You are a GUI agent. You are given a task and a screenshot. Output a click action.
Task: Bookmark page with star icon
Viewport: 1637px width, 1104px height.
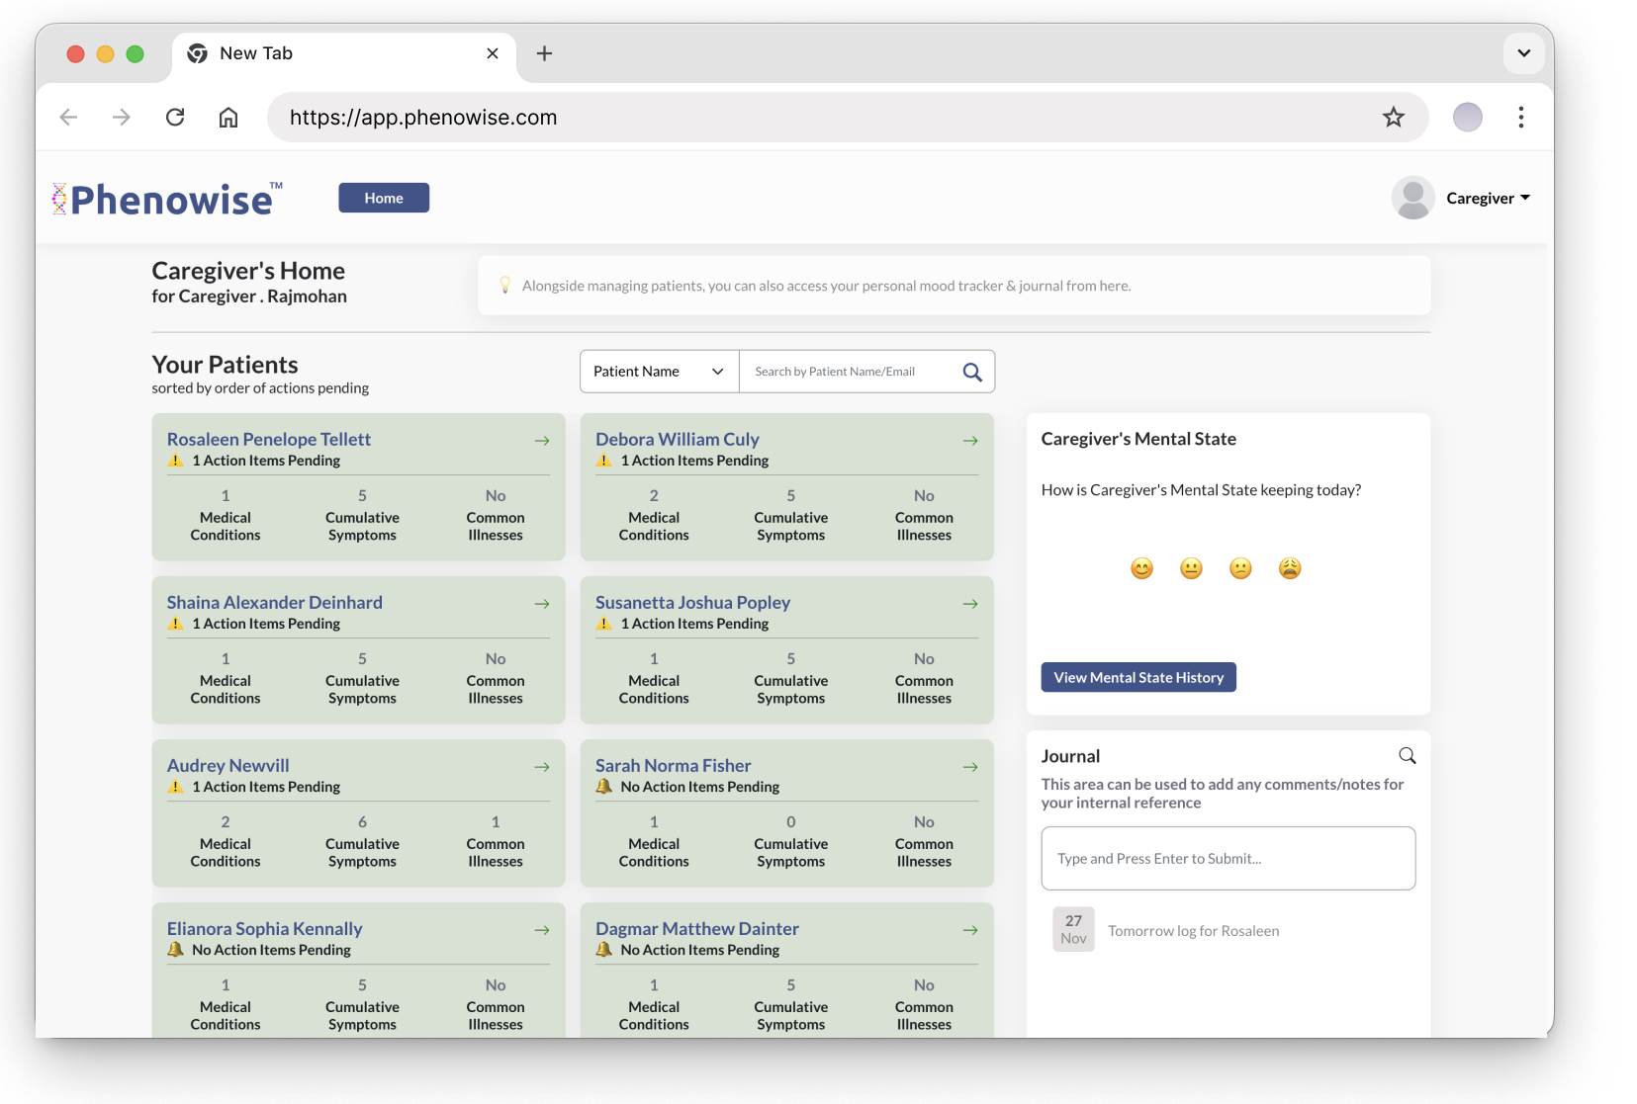(1393, 118)
